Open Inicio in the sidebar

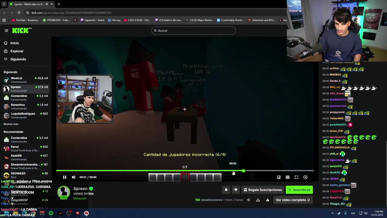click(15, 43)
